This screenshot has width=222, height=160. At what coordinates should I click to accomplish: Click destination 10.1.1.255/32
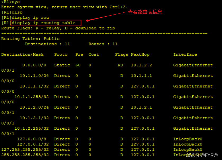[31, 97]
